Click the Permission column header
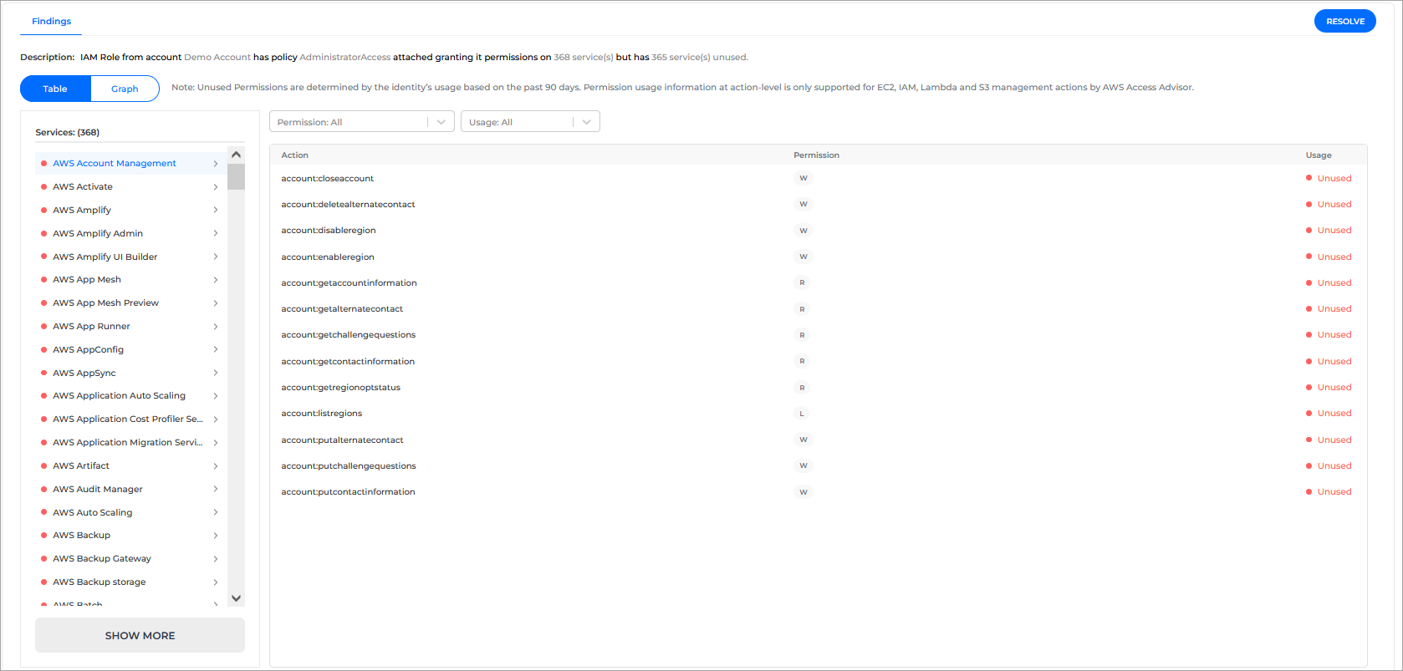Screen dimensions: 1403x671 816,155
